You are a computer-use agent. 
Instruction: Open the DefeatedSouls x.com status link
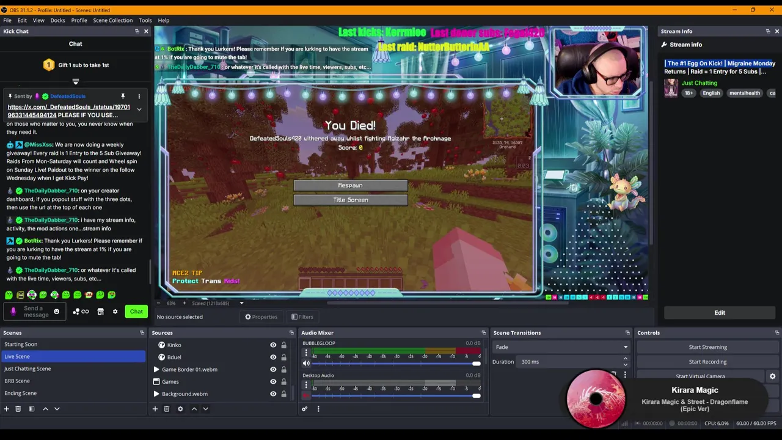[68, 111]
